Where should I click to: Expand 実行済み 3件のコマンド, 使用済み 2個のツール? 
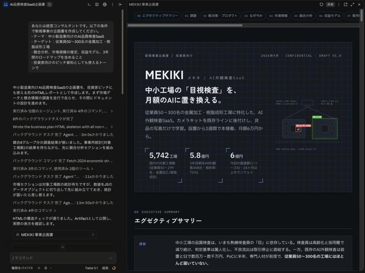[53, 168]
